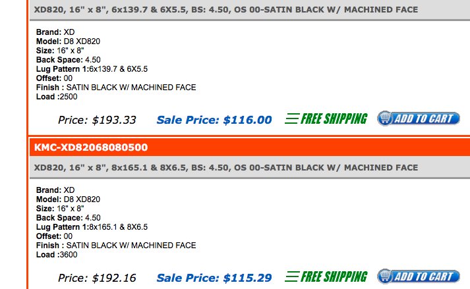Click the shopping cart icon beside $116.00 sale price
The height and width of the screenshot is (289, 470).
click(386, 118)
